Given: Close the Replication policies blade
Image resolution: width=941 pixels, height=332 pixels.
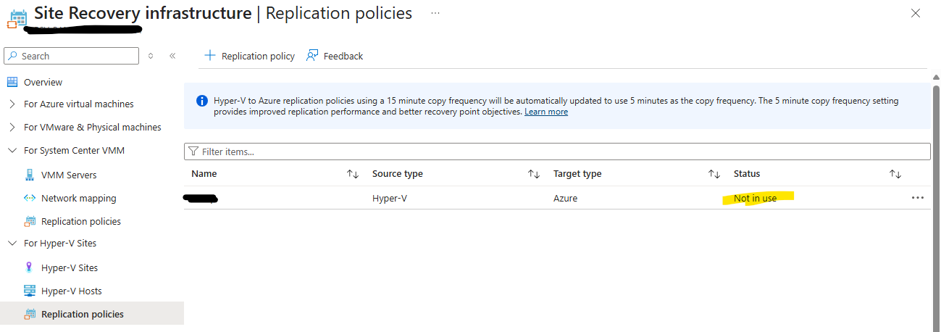Looking at the screenshot, I should click(916, 13).
